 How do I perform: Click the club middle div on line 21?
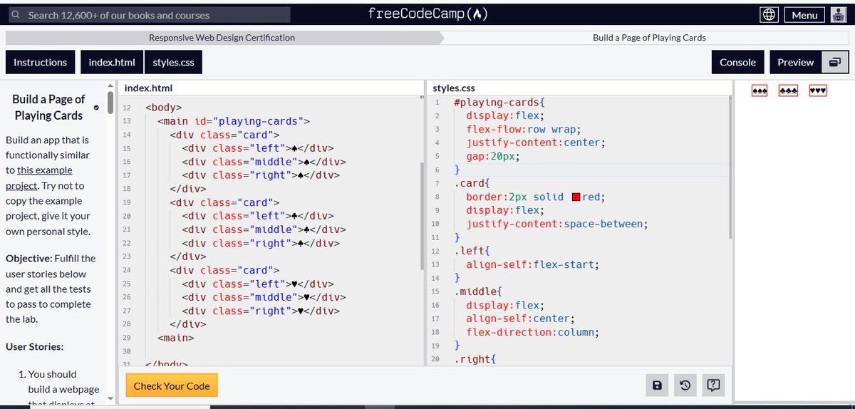(x=264, y=229)
